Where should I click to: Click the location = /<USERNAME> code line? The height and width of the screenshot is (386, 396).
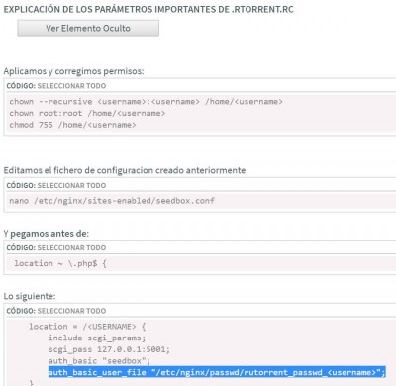(87, 327)
